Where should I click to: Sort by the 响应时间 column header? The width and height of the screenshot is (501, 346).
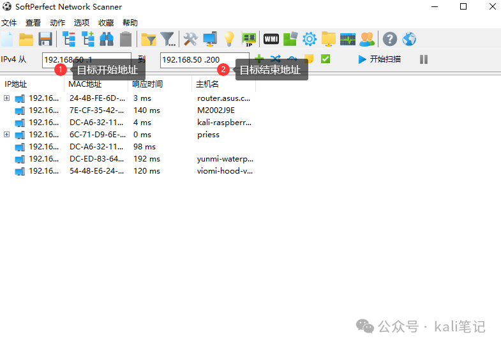[x=160, y=84]
